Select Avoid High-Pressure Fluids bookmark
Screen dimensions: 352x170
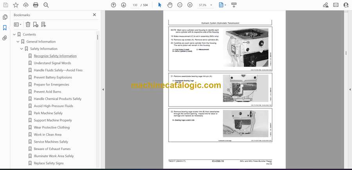[54, 106]
